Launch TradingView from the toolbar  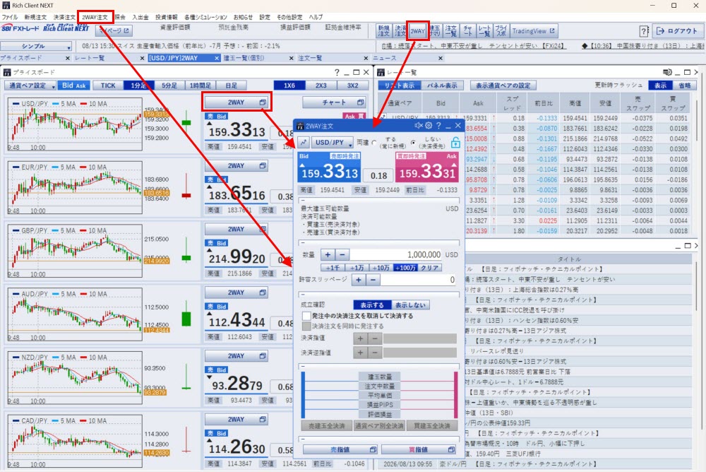534,31
